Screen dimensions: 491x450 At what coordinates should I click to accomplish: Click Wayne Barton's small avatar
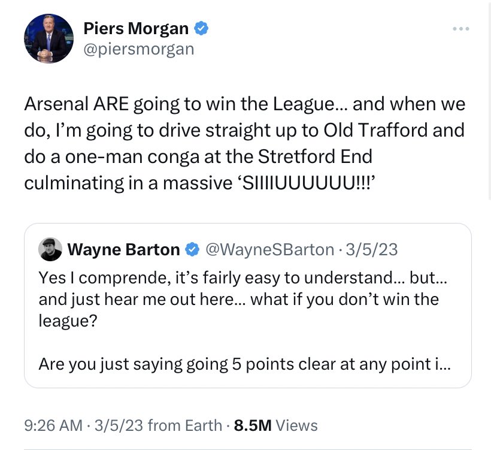click(x=50, y=249)
